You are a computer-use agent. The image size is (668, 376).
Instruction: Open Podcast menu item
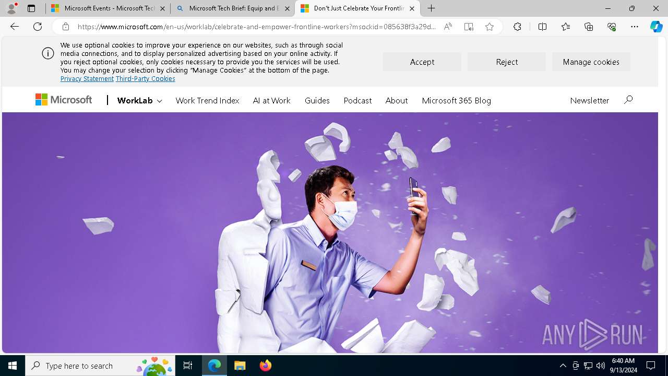pyautogui.click(x=357, y=100)
